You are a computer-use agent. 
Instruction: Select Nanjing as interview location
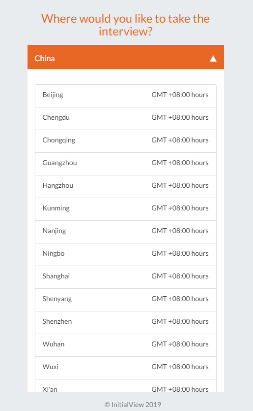(126, 232)
